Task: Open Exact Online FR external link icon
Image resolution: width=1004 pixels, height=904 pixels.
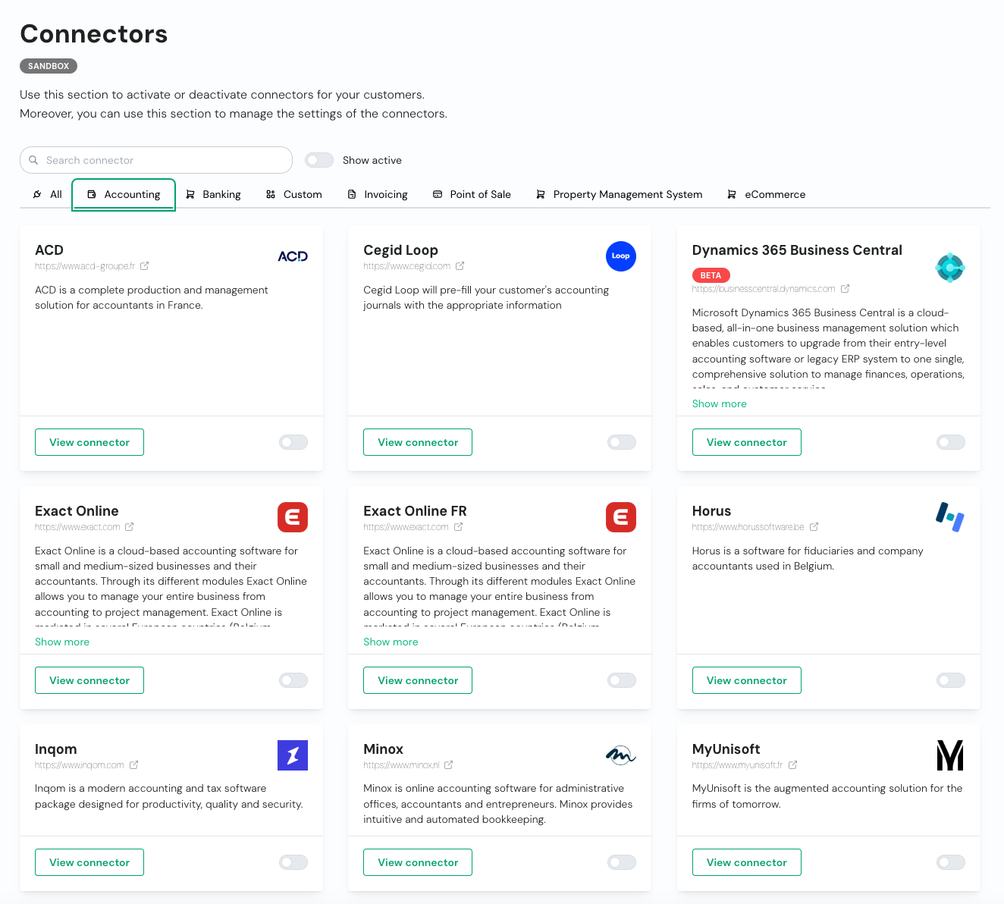Action: pyautogui.click(x=458, y=527)
